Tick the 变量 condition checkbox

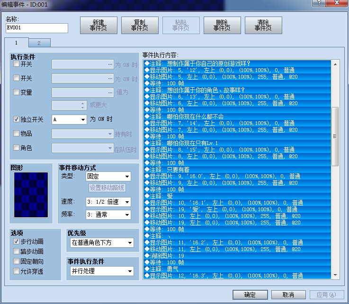[x=16, y=92]
